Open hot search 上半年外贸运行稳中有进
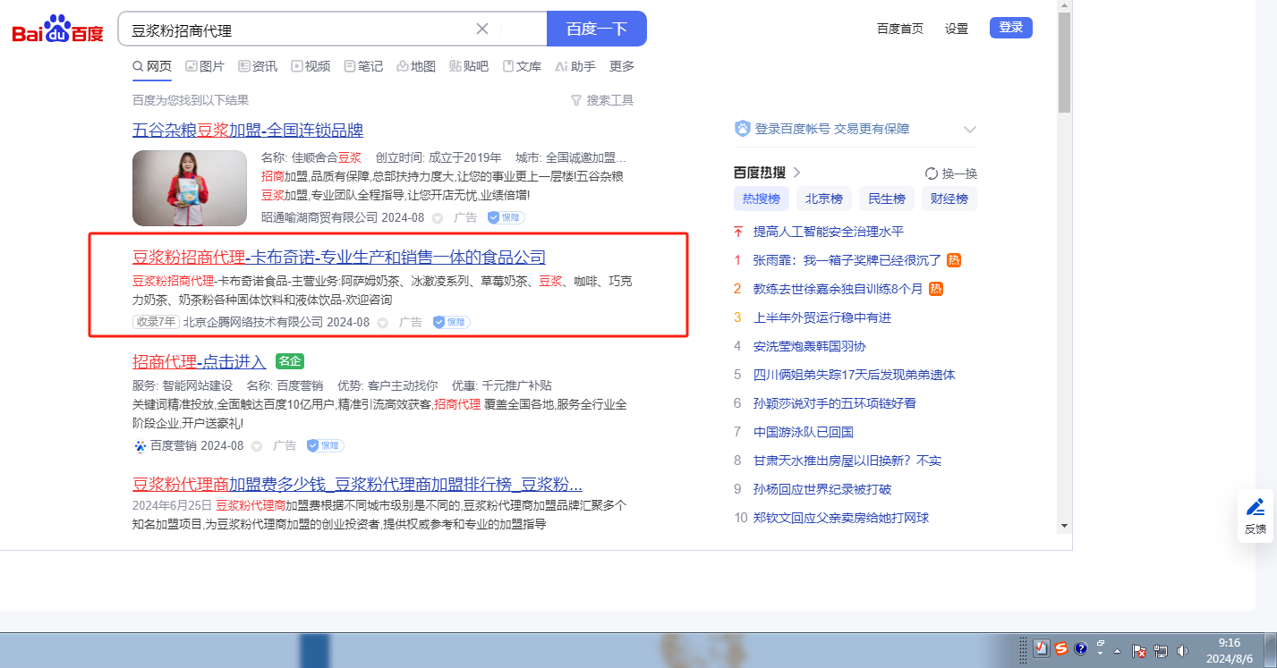 click(x=822, y=317)
